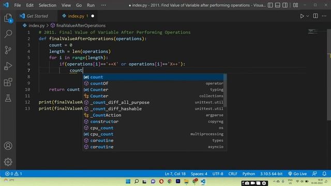Change encoding via 'UTF-8'

click(218, 174)
